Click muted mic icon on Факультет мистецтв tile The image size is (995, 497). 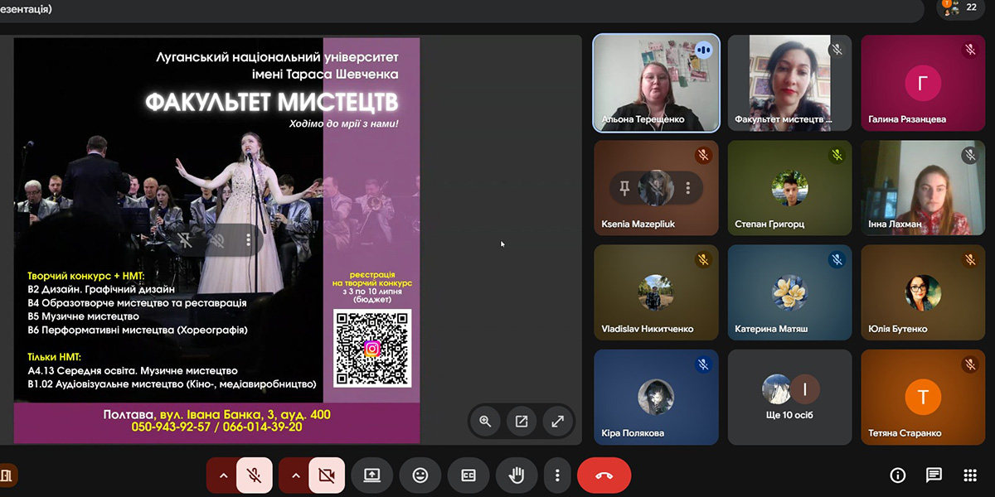[837, 50]
